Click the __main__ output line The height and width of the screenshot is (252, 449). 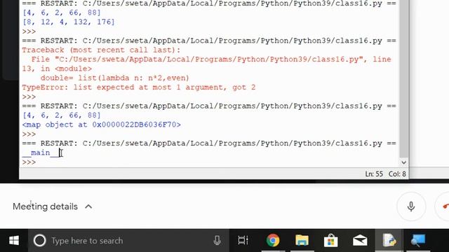pyautogui.click(x=41, y=153)
